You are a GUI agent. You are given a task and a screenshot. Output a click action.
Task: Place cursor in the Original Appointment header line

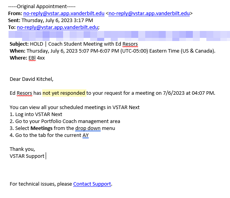tap(42, 7)
